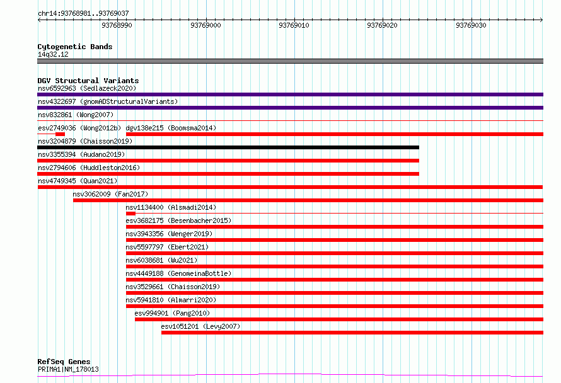The height and width of the screenshot is (383, 561).
Task: Open variant nsv3062009 (Fan2017) label
Action: tap(110, 194)
